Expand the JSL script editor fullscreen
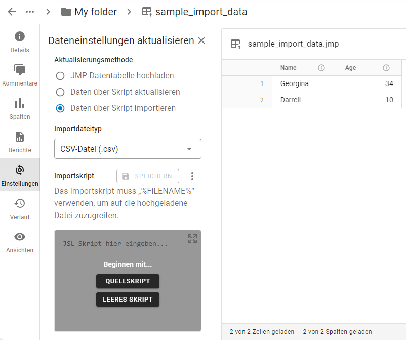 (x=192, y=239)
